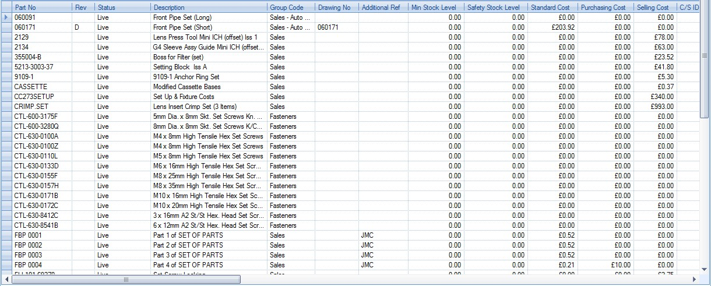Click the Standard Cost column header
711x286 pixels.
point(552,8)
